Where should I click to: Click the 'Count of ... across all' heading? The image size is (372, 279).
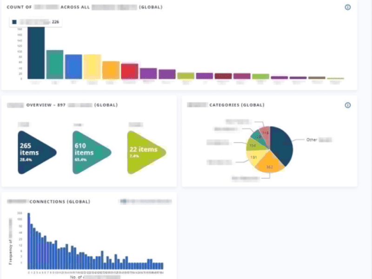tap(85, 7)
